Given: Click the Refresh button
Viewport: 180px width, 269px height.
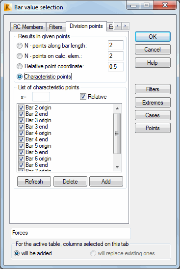Looking at the screenshot, I should click(34, 182).
